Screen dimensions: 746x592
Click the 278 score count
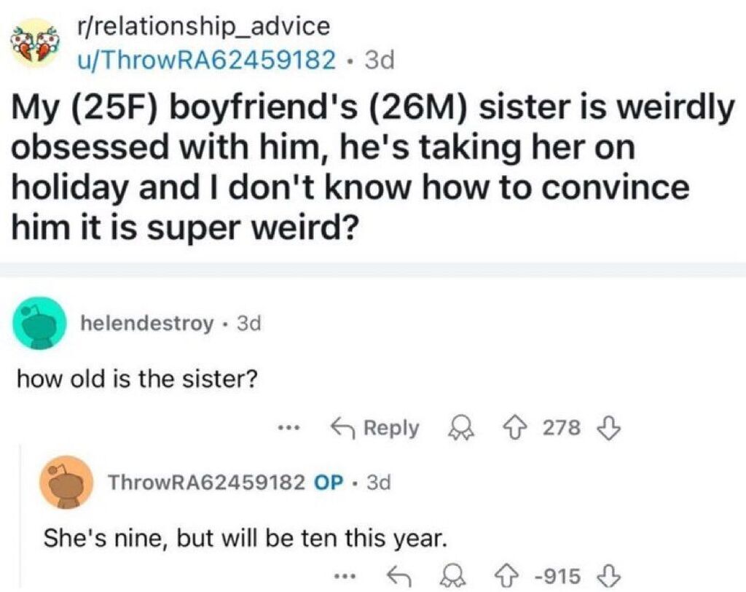[561, 428]
